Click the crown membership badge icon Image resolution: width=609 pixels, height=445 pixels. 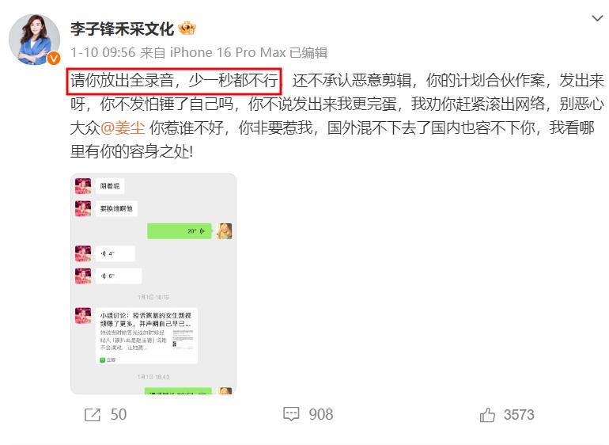pyautogui.click(x=187, y=29)
